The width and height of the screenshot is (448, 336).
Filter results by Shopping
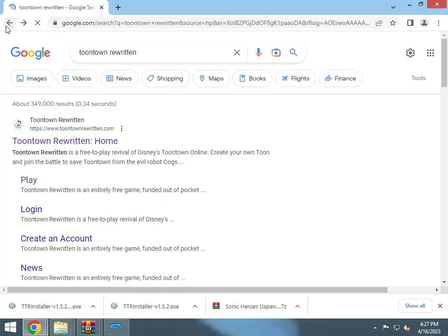pos(165,78)
